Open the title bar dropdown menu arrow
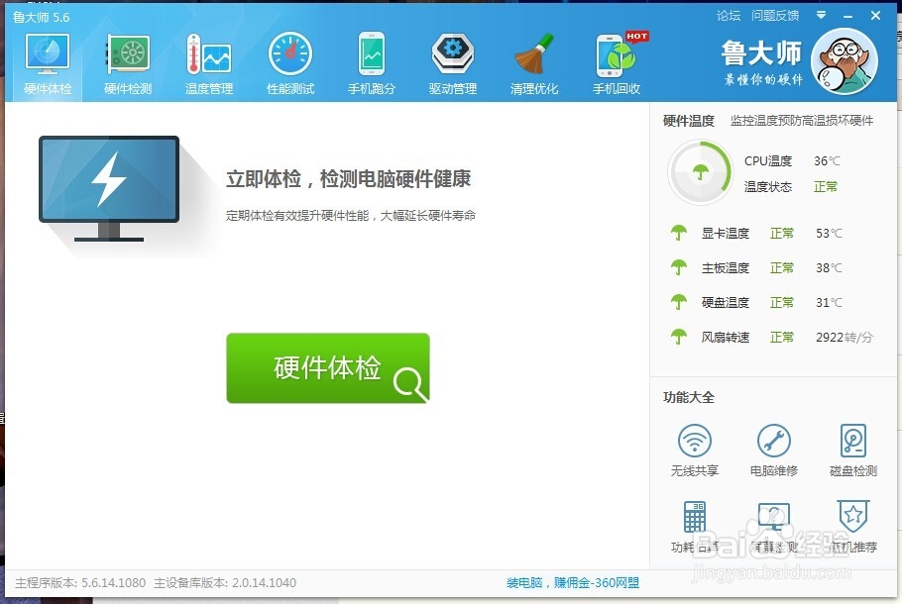 (821, 16)
